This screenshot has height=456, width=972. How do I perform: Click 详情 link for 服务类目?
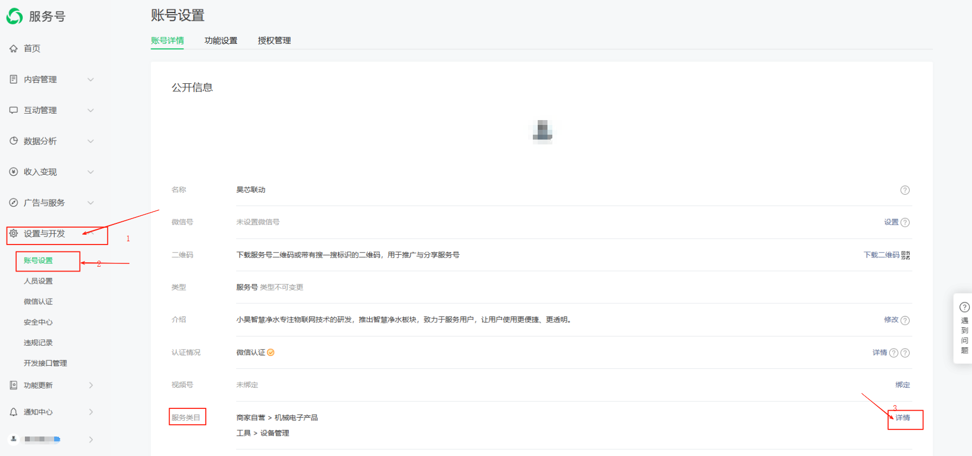click(x=903, y=418)
